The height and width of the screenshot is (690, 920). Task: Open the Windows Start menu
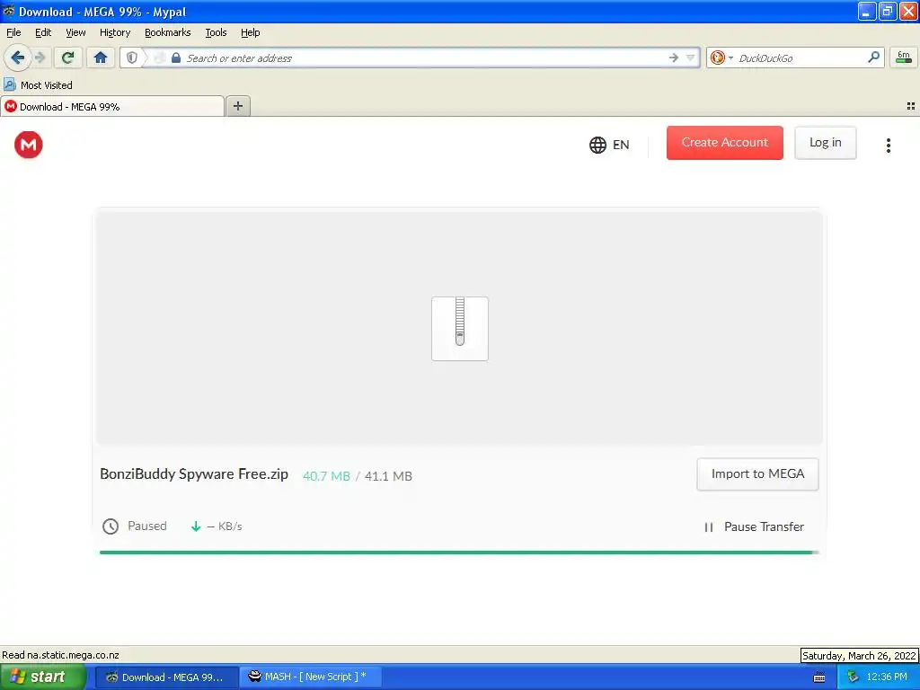(x=43, y=677)
